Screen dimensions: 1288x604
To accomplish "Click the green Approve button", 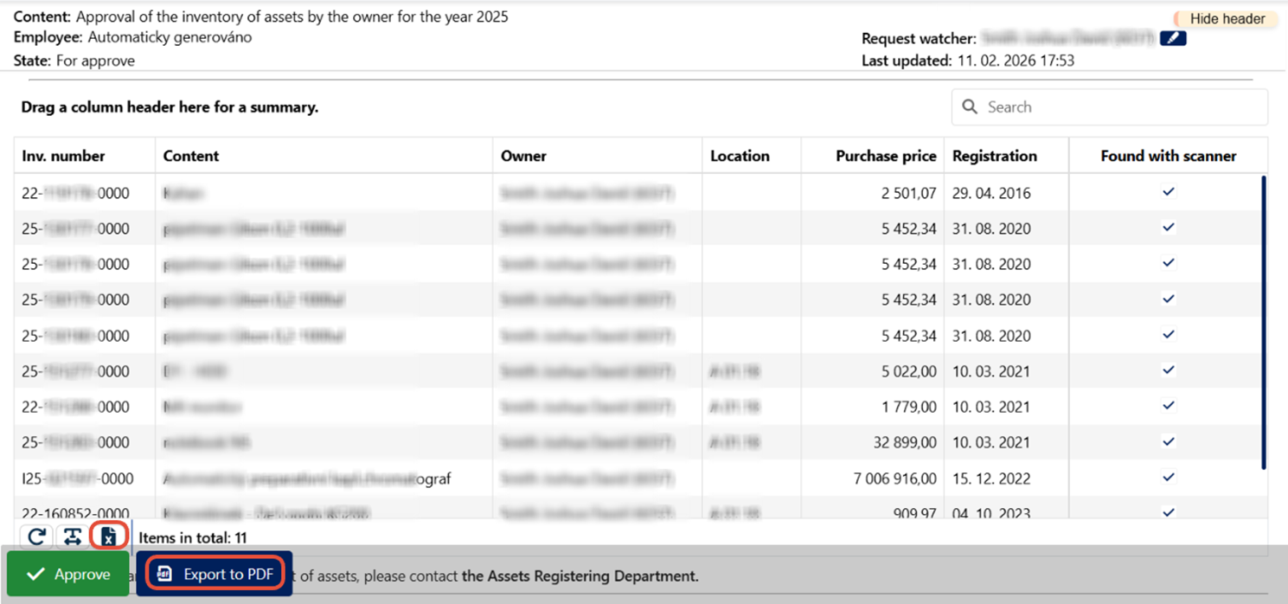I will point(68,575).
